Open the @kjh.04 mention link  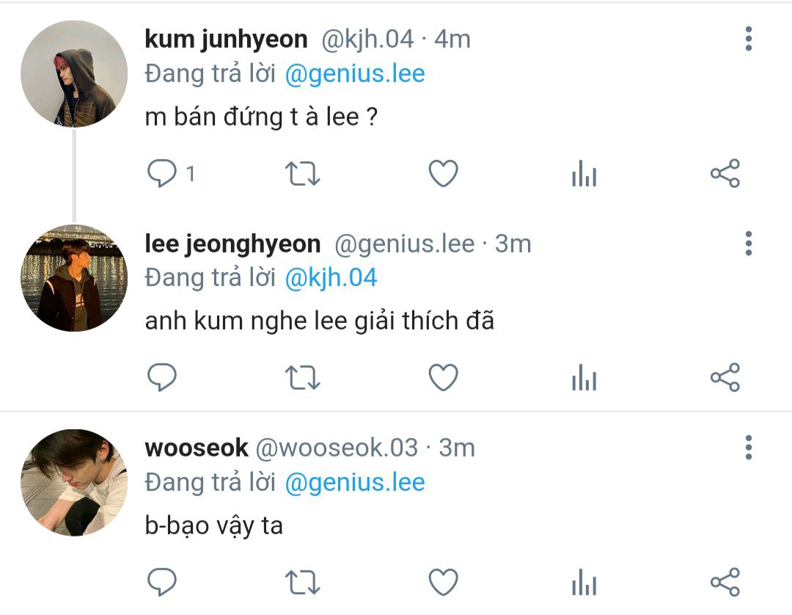[x=331, y=278]
